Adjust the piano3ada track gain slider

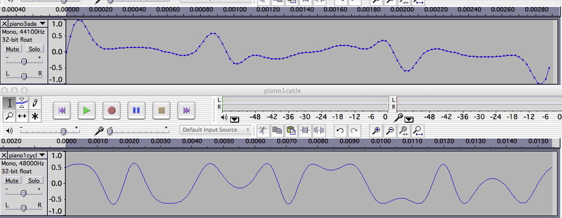pyautogui.click(x=24, y=62)
